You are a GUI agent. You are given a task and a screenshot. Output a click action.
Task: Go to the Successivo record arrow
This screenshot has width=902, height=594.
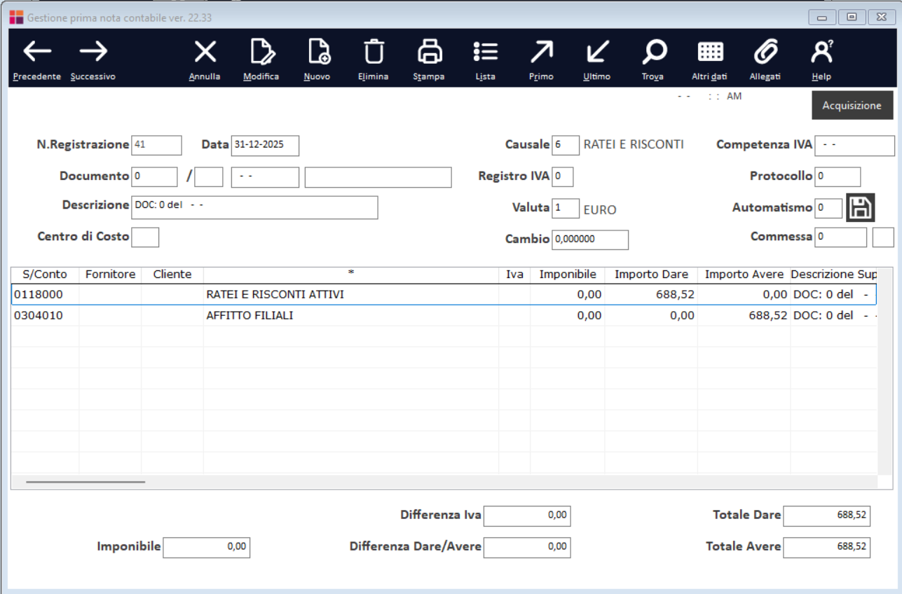pos(93,51)
